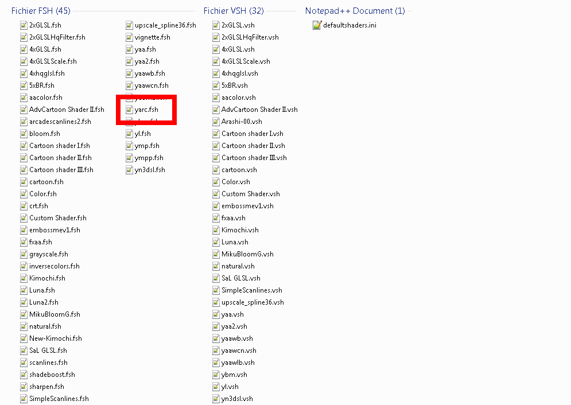Select the fxaa.vsh file icon
The image size is (571, 405).
point(216,218)
